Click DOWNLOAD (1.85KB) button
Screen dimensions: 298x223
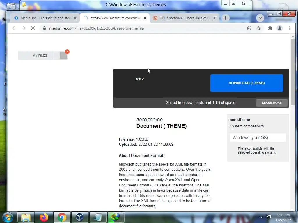coord(246,83)
